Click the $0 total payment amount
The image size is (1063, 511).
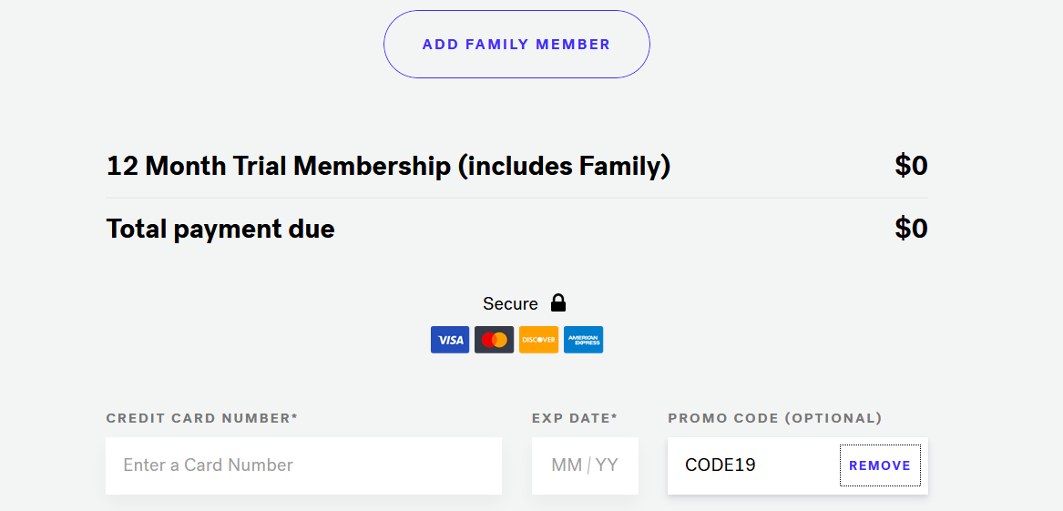click(911, 229)
